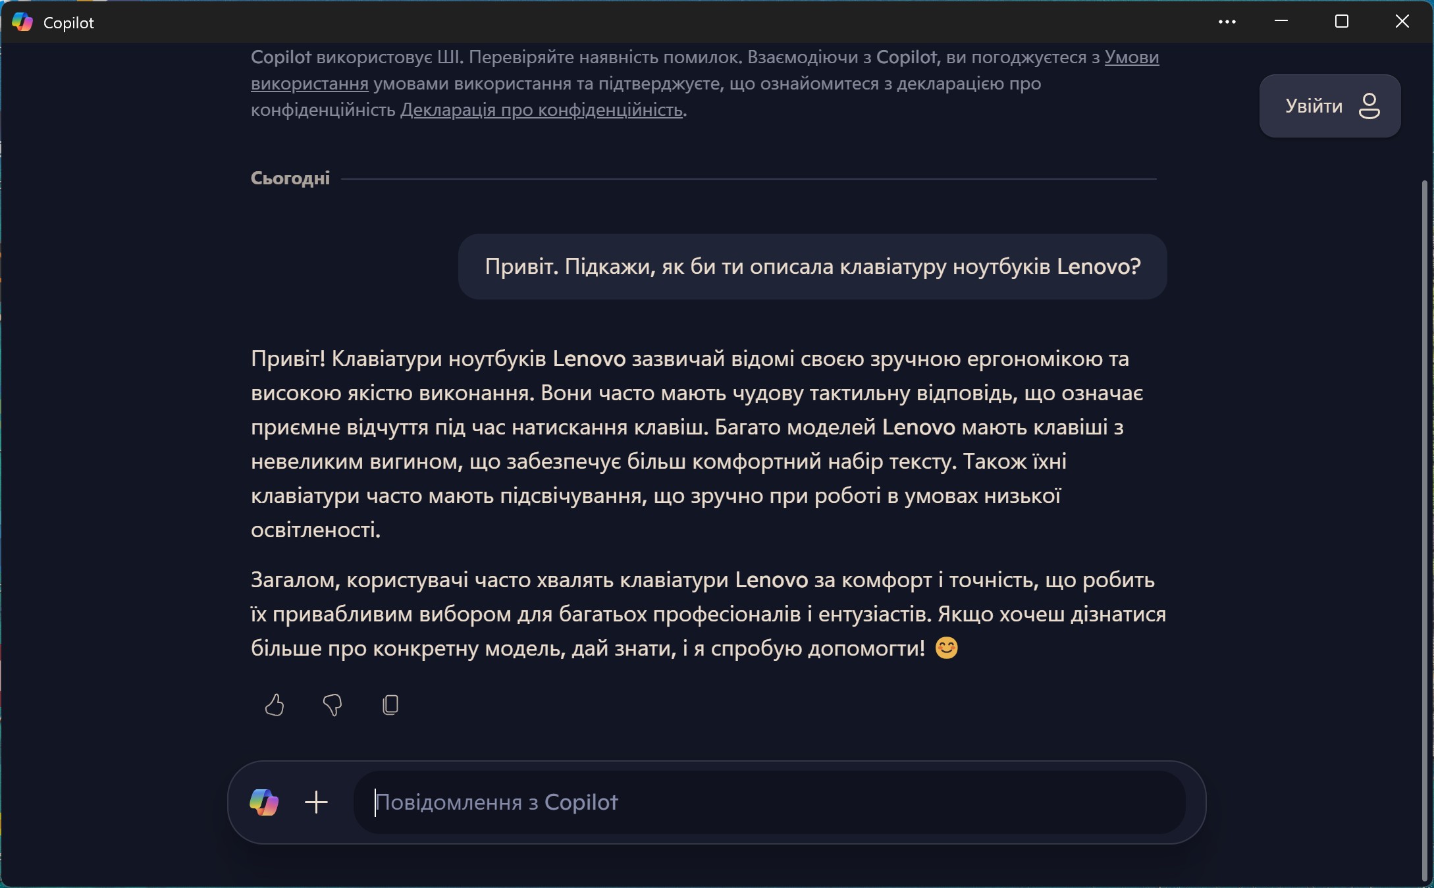This screenshot has width=1434, height=888.
Task: Click the Copilot logo in the message bar
Action: (x=264, y=802)
